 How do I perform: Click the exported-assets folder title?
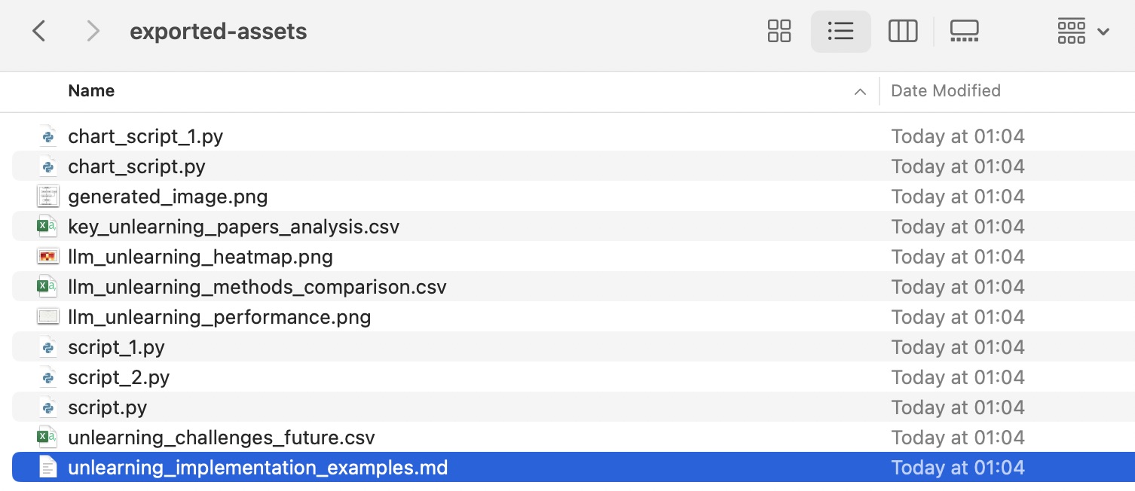click(219, 32)
